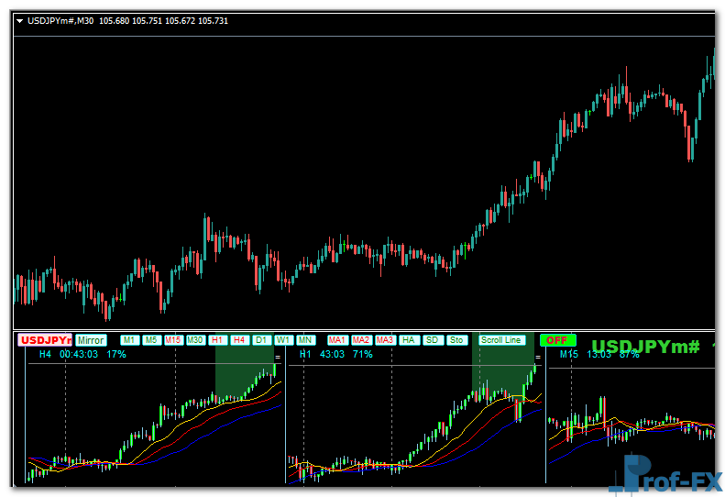The image size is (725, 497).
Task: Open the chart menu triangle beside USDJPYm#,M30
Action: click(20, 20)
